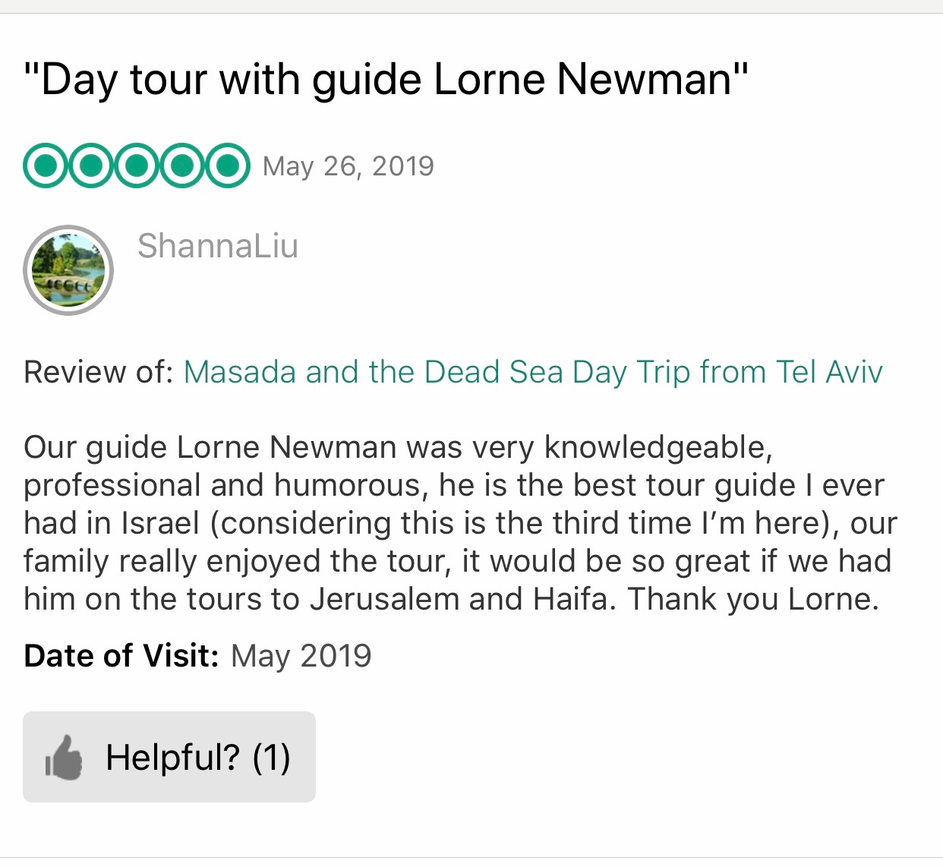Click the fourth green rating bubble
Viewport: 943px width, 867px height.
[182, 165]
